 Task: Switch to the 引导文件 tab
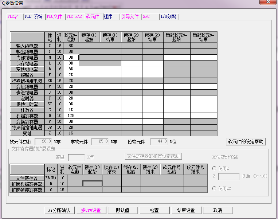click(130, 17)
